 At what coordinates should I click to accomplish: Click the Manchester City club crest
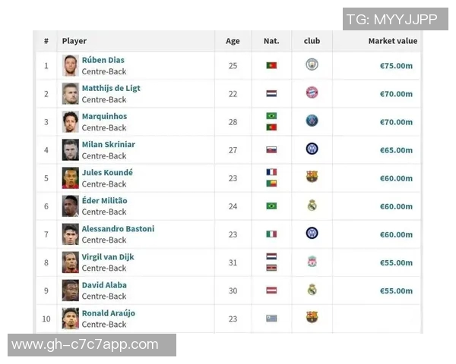pyautogui.click(x=312, y=65)
